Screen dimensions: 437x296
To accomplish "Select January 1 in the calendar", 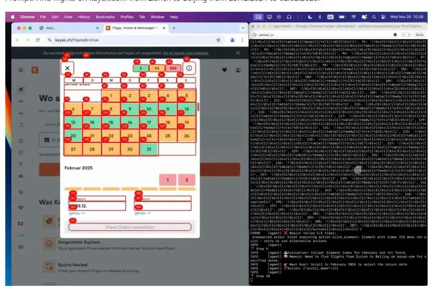I will 111,96.
